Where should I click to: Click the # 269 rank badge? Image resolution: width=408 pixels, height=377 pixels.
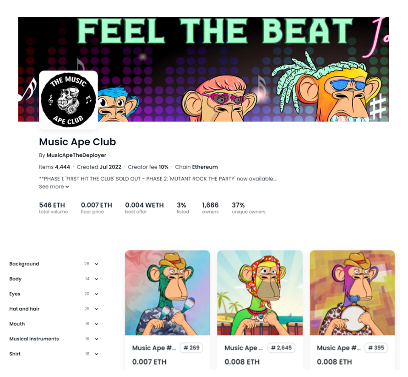point(191,348)
